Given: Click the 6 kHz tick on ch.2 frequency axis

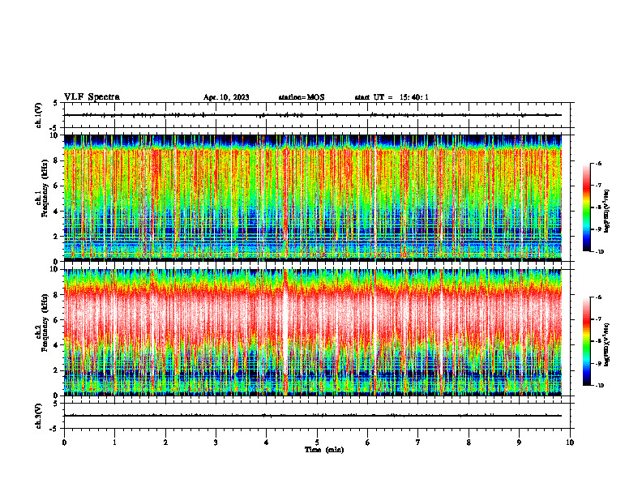Looking at the screenshot, I should 58,320.
